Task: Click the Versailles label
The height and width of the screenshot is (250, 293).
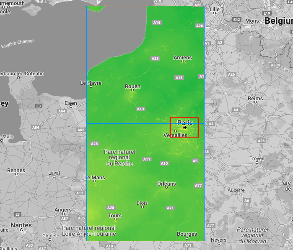Action: [175, 135]
